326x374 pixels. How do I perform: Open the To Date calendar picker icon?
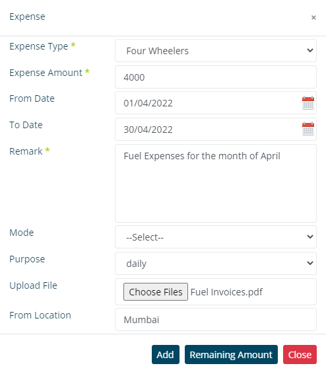coord(308,129)
